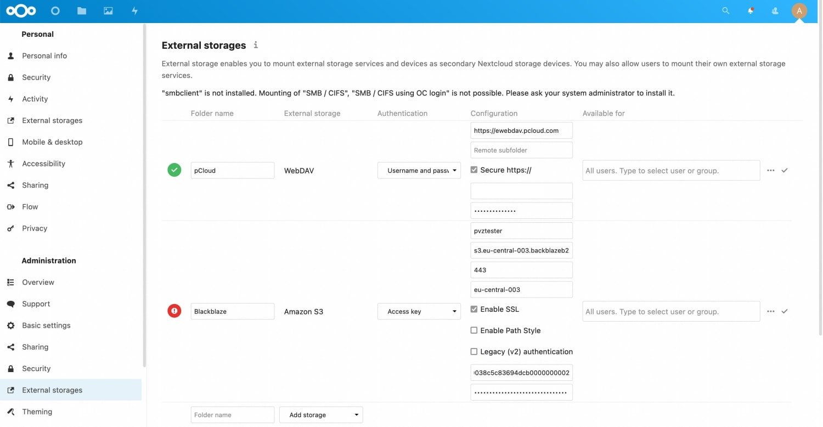Click the Accessibility figure icon
Image resolution: width=823 pixels, height=427 pixels.
[x=10, y=164]
